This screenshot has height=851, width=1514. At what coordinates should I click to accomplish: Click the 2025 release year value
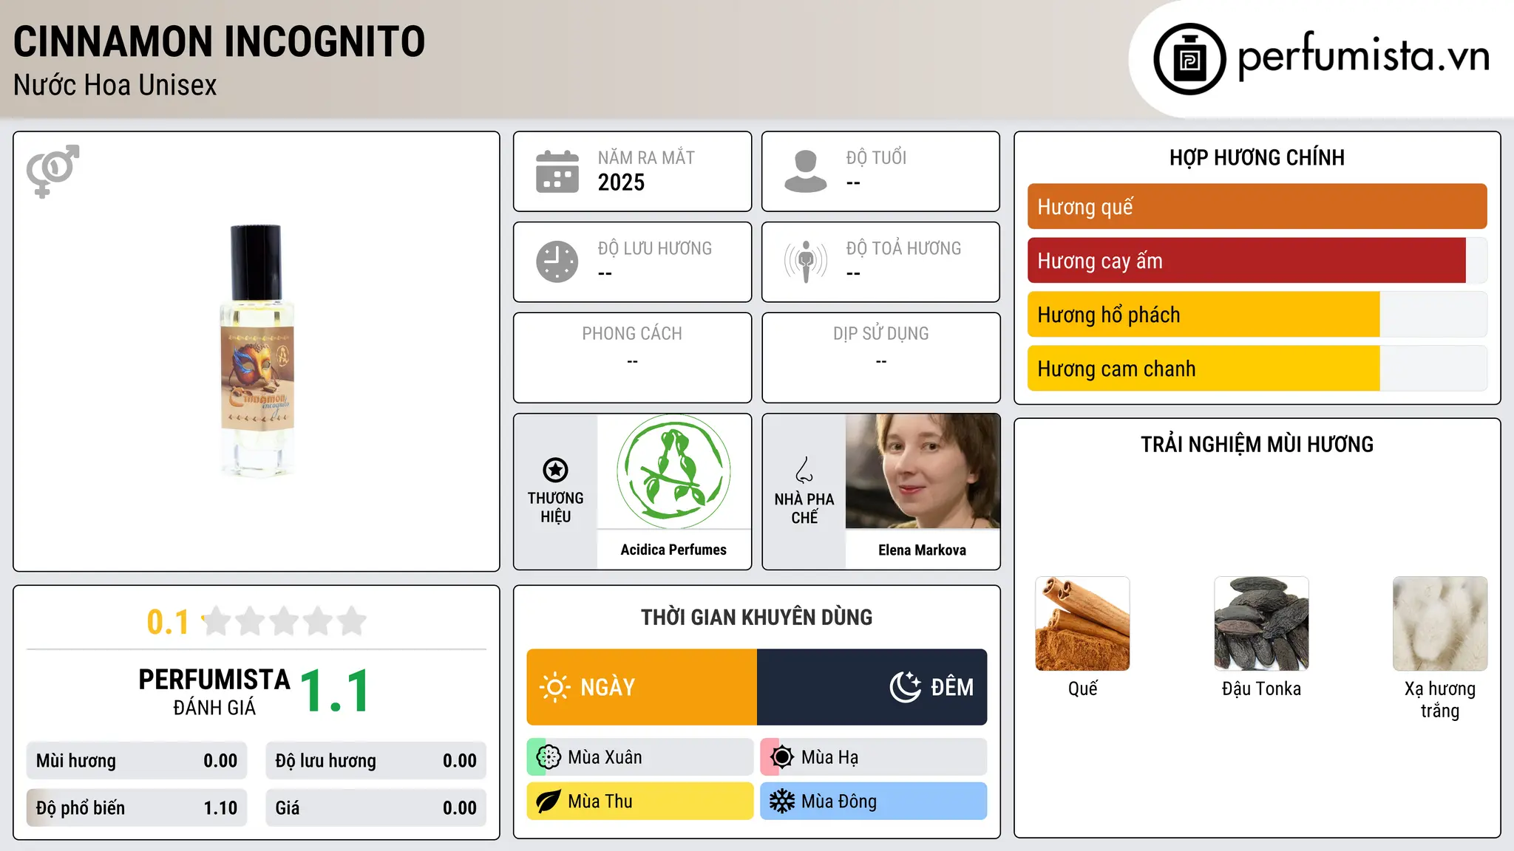pos(621,182)
